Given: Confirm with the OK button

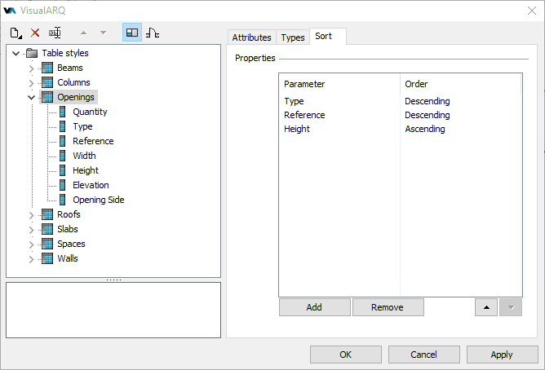Looking at the screenshot, I should coord(345,355).
